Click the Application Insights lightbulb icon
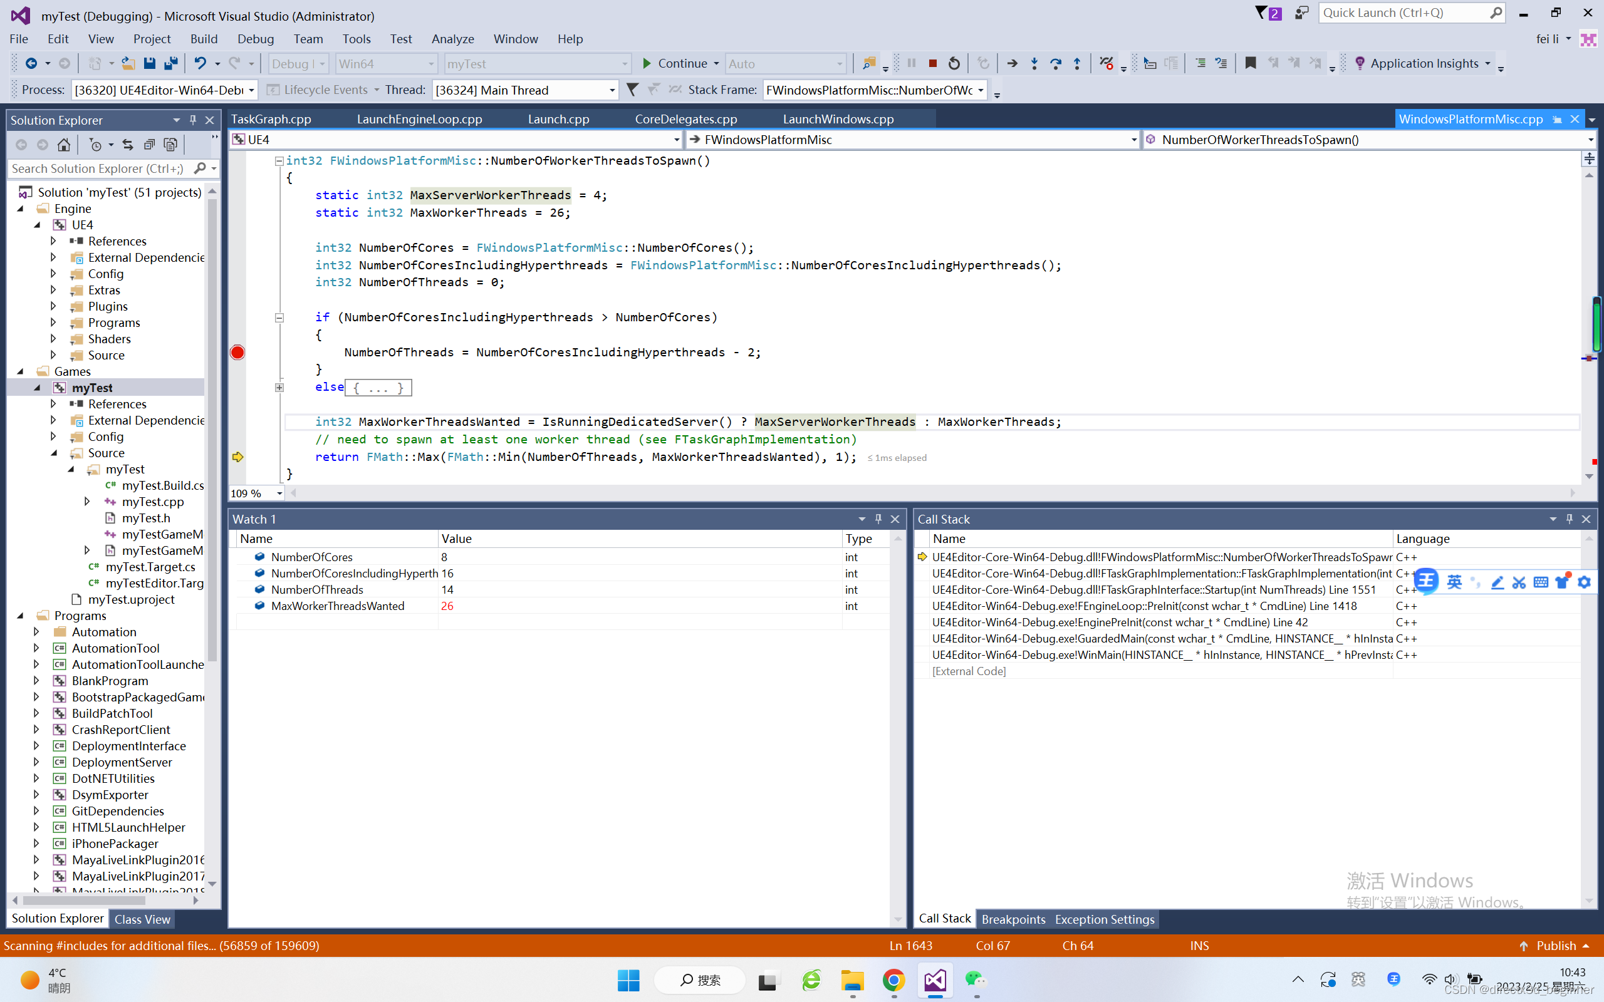Image resolution: width=1604 pixels, height=1002 pixels. [x=1360, y=64]
